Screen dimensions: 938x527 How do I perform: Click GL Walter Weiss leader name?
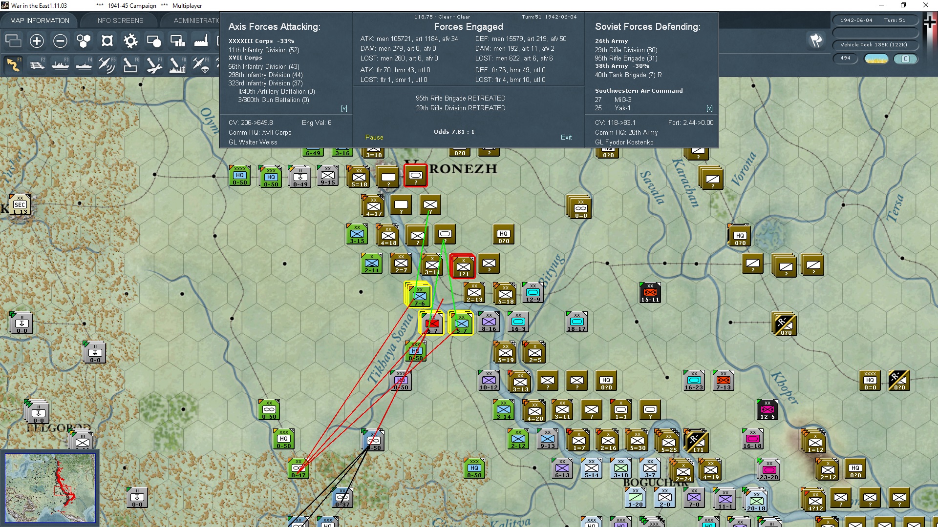click(253, 142)
